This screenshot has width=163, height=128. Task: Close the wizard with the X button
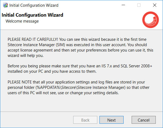[155, 5]
